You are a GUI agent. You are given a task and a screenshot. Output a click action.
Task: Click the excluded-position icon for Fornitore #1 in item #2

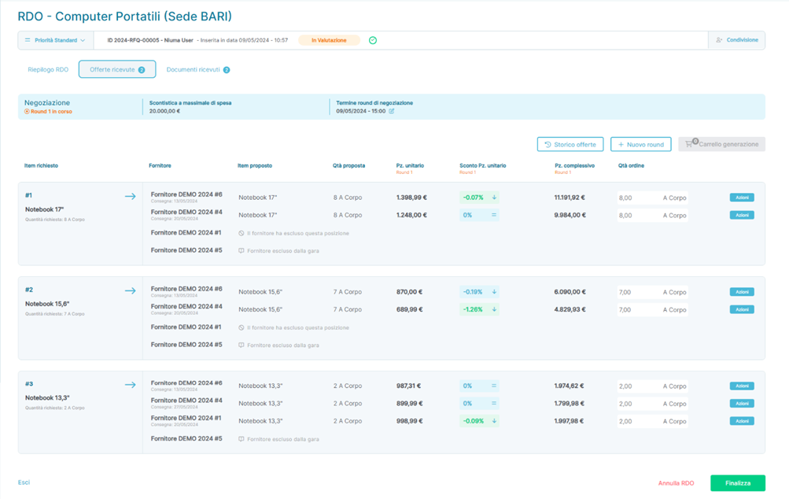(241, 327)
